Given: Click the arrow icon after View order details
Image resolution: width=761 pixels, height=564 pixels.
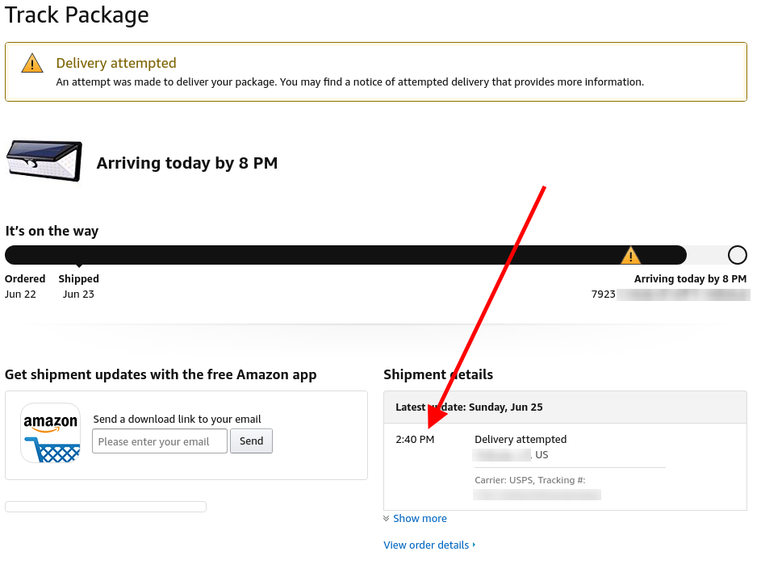Looking at the screenshot, I should [x=474, y=545].
